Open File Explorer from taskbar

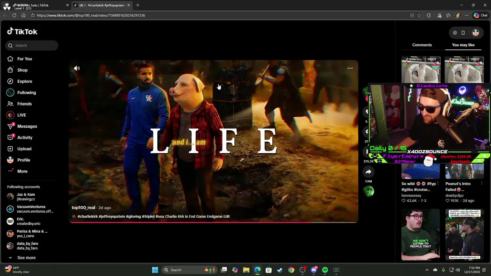246,270
